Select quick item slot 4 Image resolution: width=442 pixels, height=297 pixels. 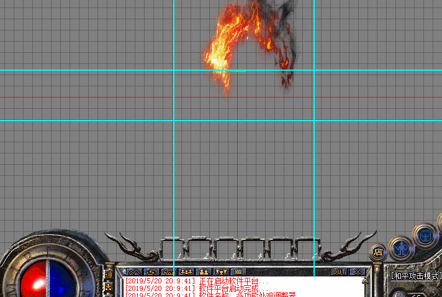pyautogui.click(x=253, y=249)
